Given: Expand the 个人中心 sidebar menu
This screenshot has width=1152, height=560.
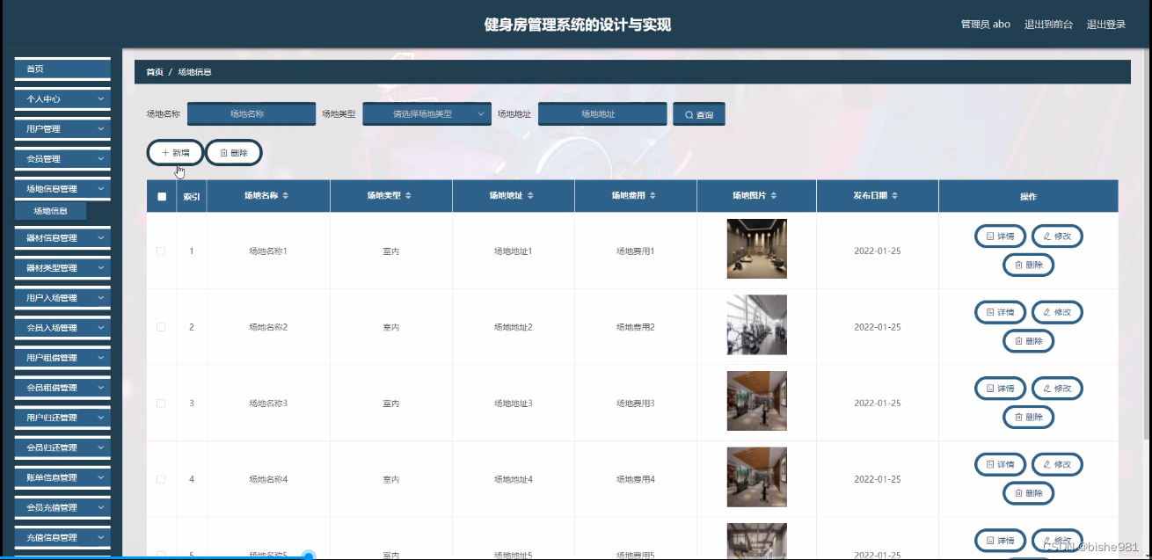Looking at the screenshot, I should 62,98.
